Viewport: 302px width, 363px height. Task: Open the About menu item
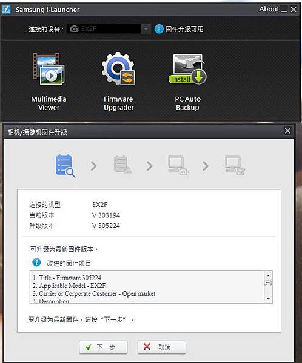(269, 9)
